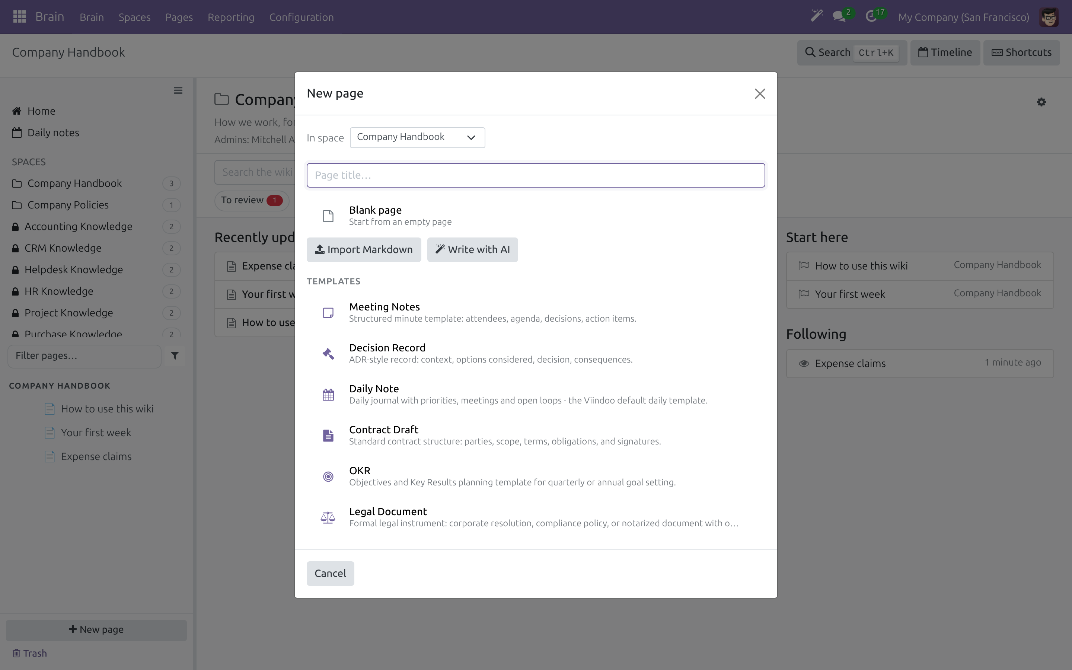
Task: Open the activities clock icon
Action: coord(871,17)
